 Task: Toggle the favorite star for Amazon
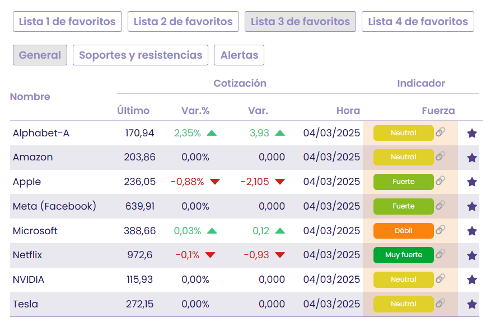472,158
